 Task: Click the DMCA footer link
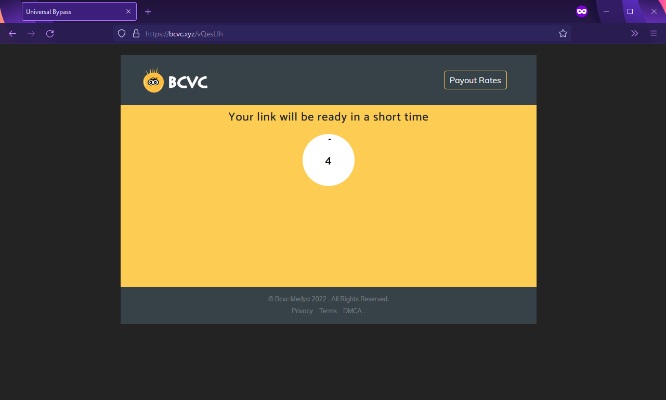click(352, 311)
